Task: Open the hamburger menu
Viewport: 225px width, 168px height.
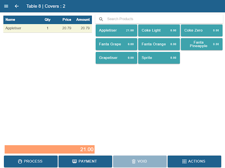Action: point(6,6)
